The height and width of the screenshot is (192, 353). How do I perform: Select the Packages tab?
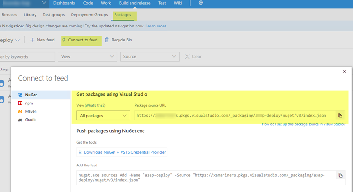point(122,15)
